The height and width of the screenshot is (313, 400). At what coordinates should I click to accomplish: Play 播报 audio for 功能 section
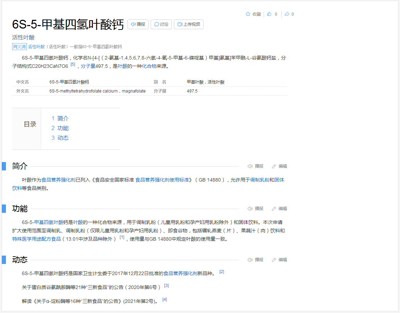255,209
